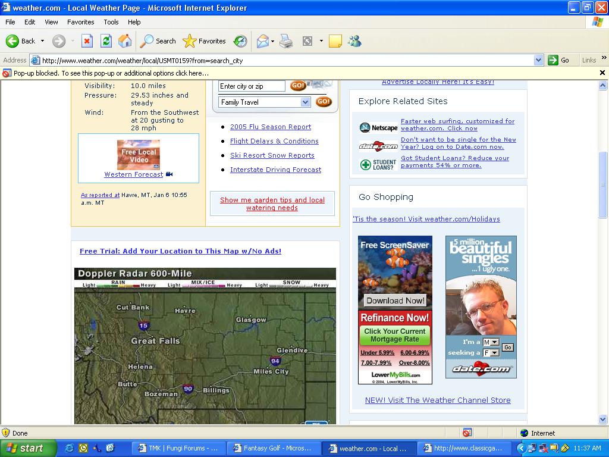Switch to TMK Fungi Forums taskbar window
This screenshot has width=609, height=457.
178,449
